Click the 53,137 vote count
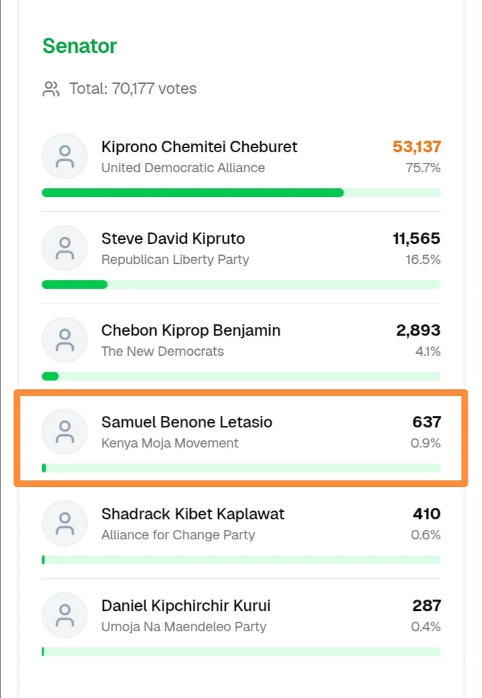Viewport: 482px width, 698px height. (416, 147)
